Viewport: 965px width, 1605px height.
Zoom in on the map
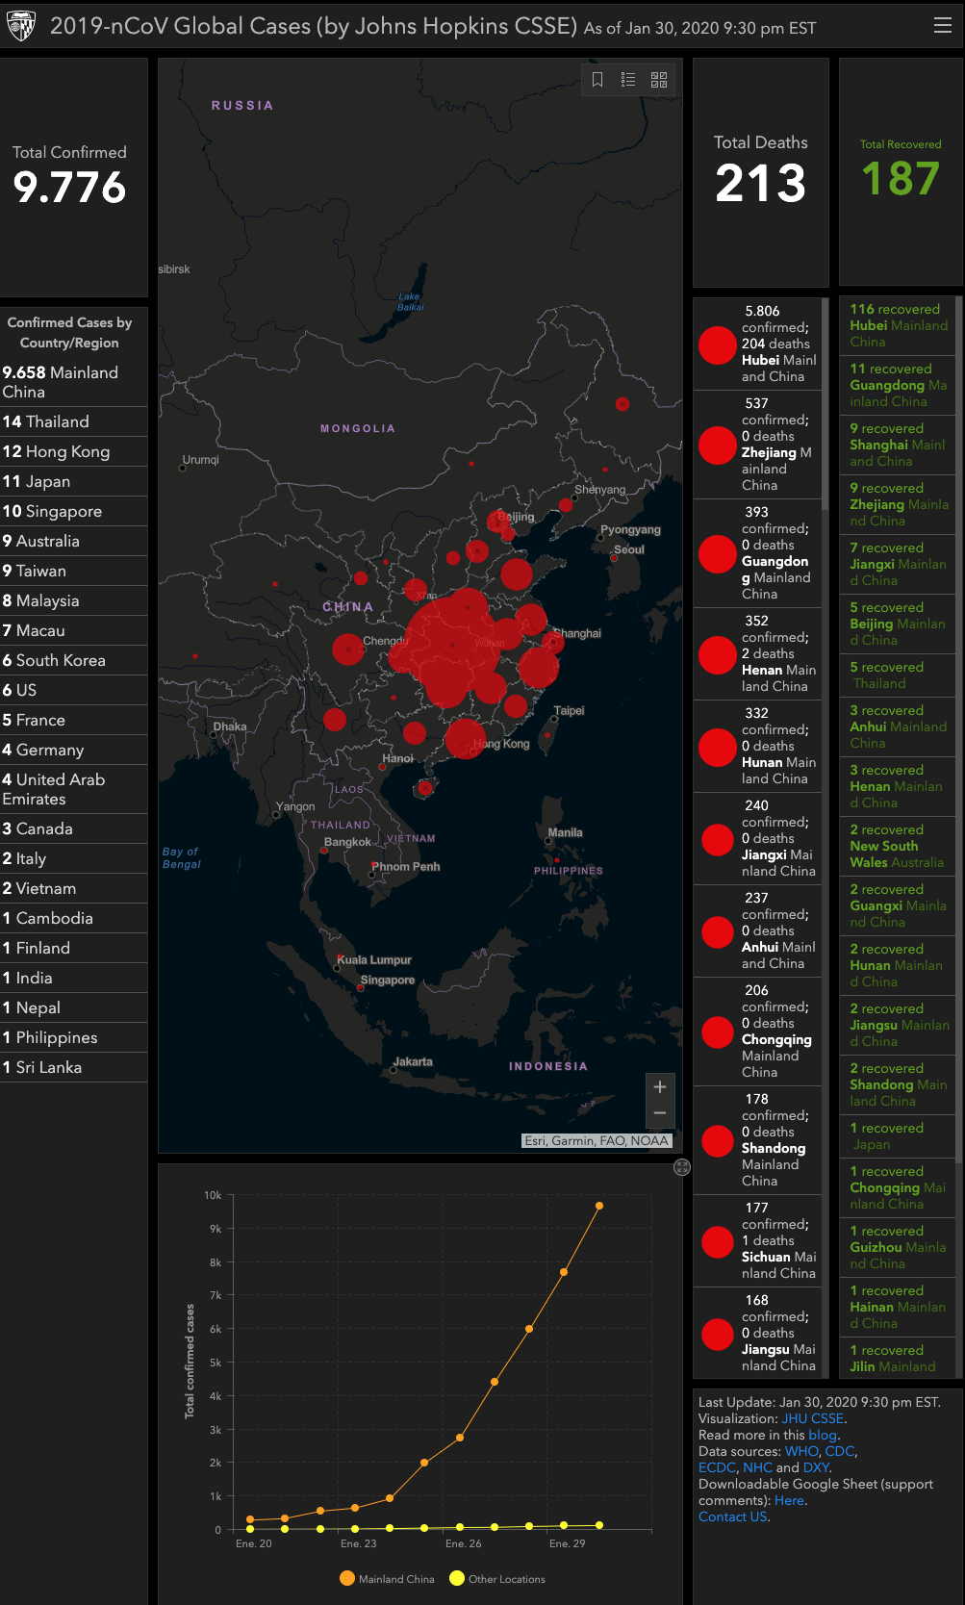click(660, 1087)
